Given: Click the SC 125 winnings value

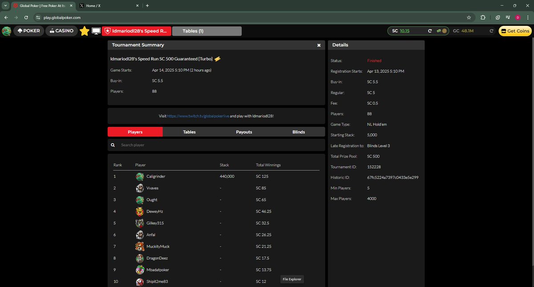Looking at the screenshot, I should pyautogui.click(x=262, y=177).
